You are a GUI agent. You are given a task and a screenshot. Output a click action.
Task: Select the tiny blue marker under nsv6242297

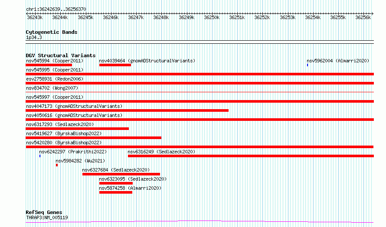(40, 156)
